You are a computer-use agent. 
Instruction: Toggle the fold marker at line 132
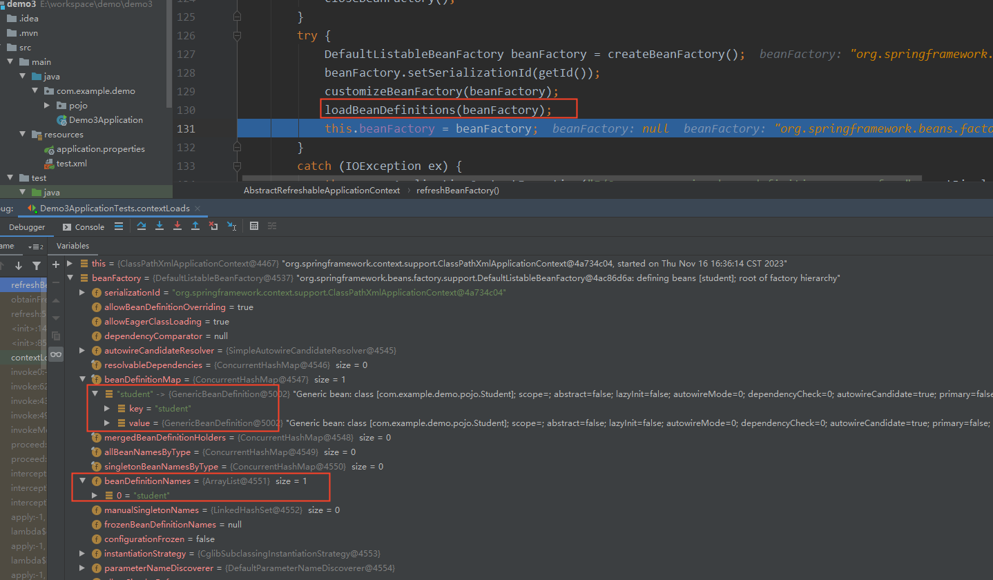click(x=238, y=147)
